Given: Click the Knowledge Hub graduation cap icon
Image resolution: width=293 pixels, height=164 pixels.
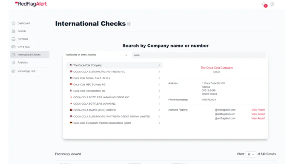Looking at the screenshot, I should (14, 71).
